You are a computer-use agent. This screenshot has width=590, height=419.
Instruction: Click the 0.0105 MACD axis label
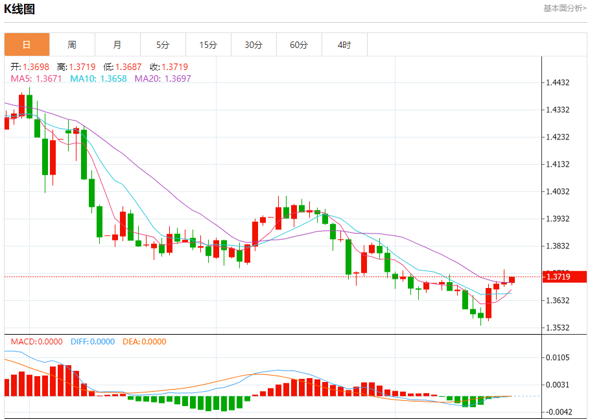pos(558,357)
